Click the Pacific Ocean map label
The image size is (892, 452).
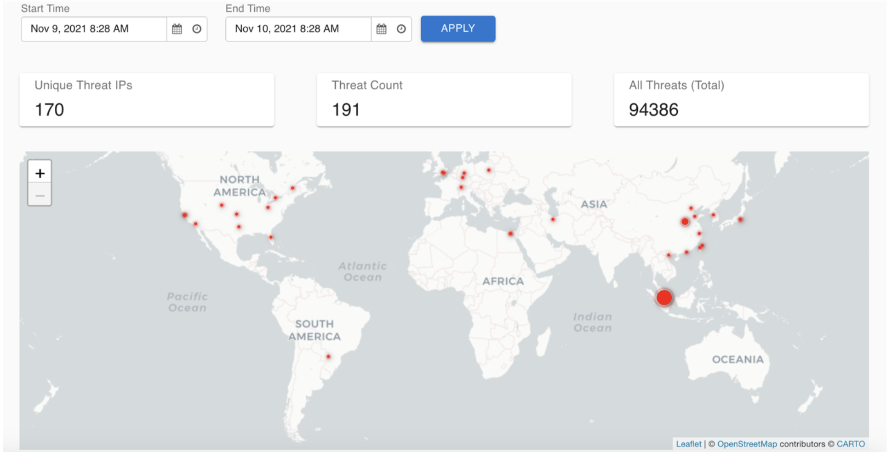(x=187, y=302)
